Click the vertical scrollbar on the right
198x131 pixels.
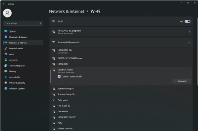click(x=197, y=51)
